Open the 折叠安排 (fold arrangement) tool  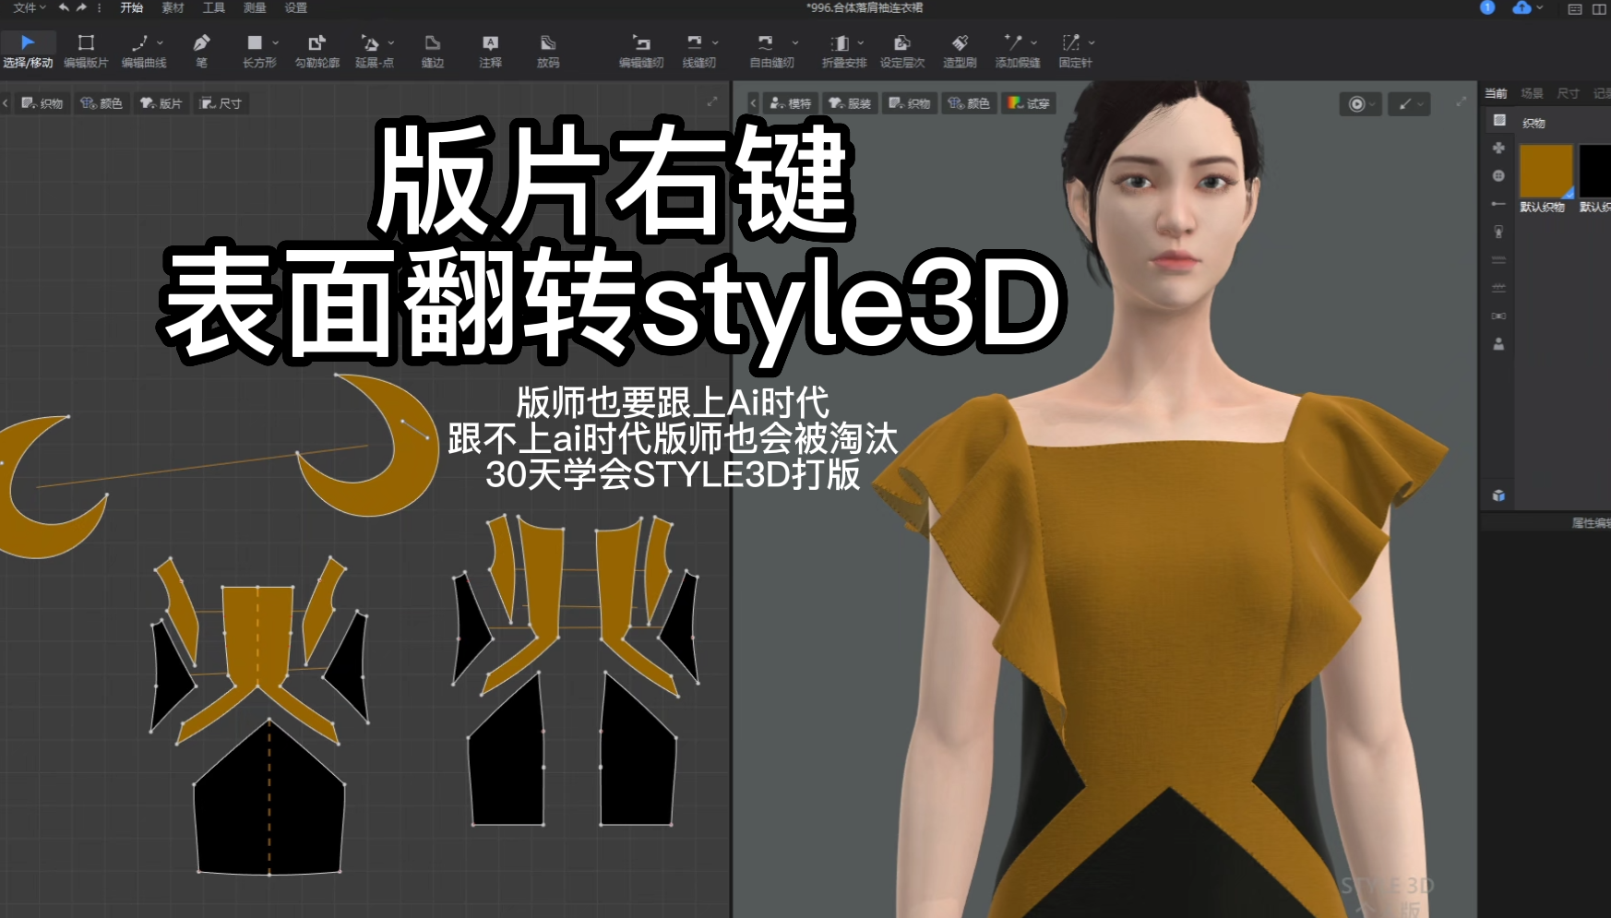[x=843, y=51]
